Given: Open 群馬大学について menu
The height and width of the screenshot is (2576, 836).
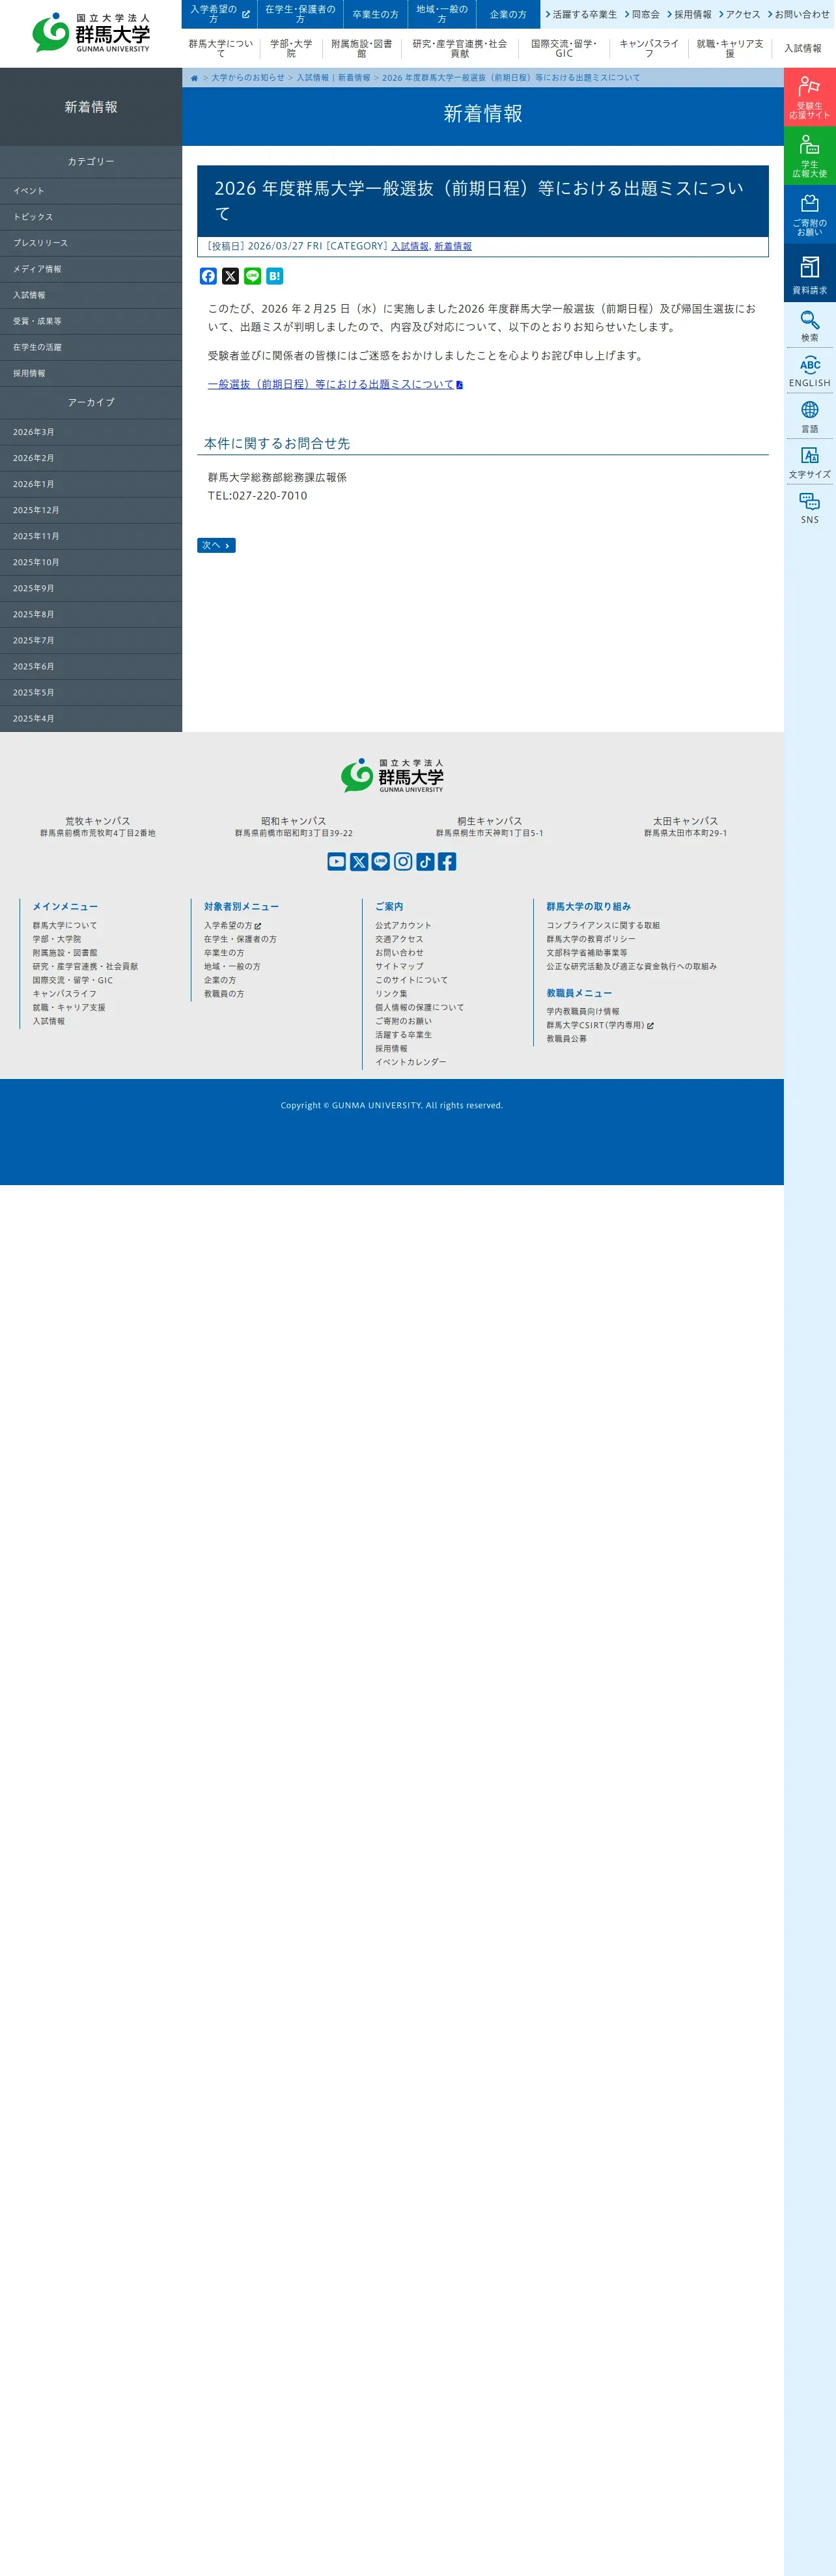Looking at the screenshot, I should pos(221,48).
